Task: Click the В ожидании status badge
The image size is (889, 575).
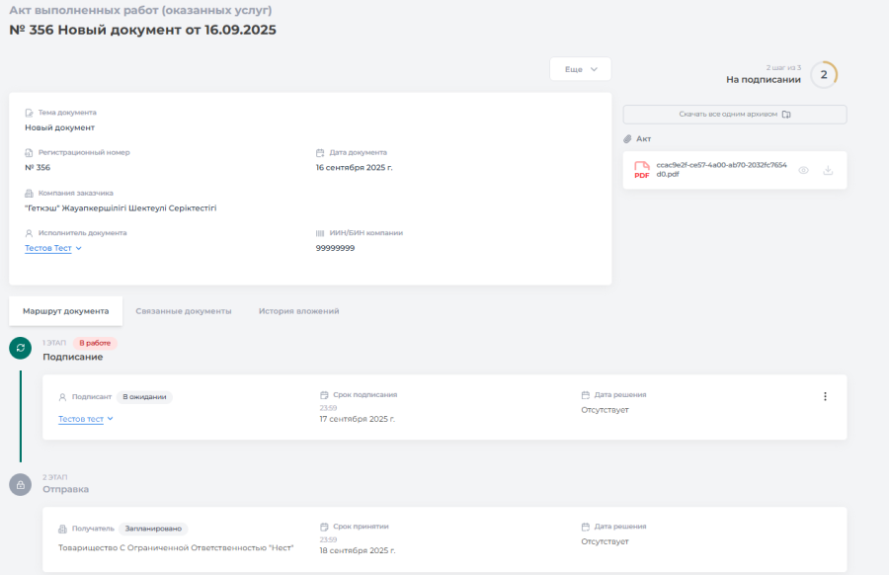Action: 144,397
